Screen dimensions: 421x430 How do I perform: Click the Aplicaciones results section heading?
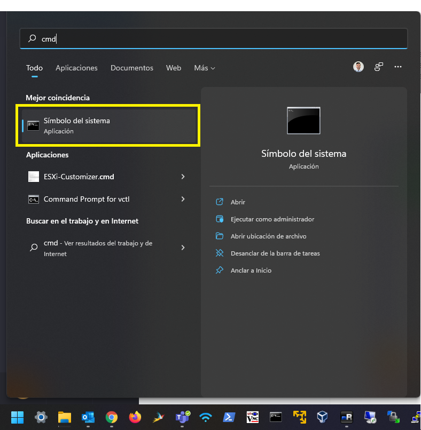pos(47,155)
